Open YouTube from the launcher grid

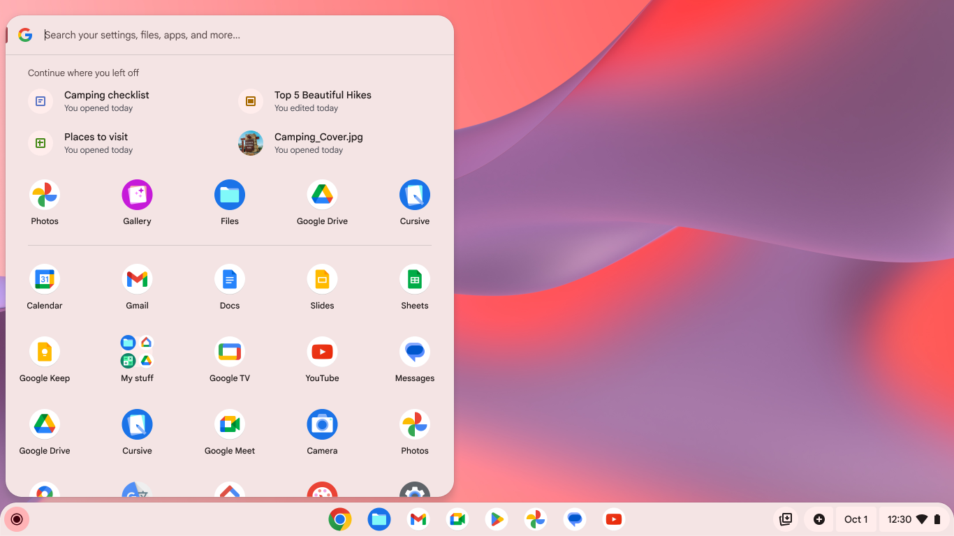click(322, 352)
